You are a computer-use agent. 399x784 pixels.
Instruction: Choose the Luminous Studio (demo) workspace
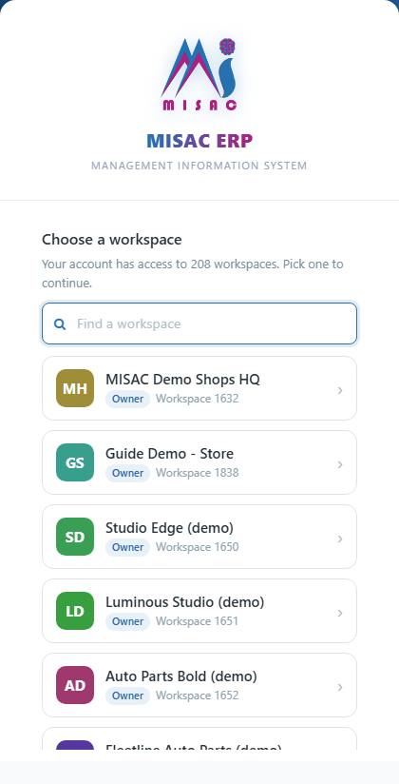coord(199,611)
